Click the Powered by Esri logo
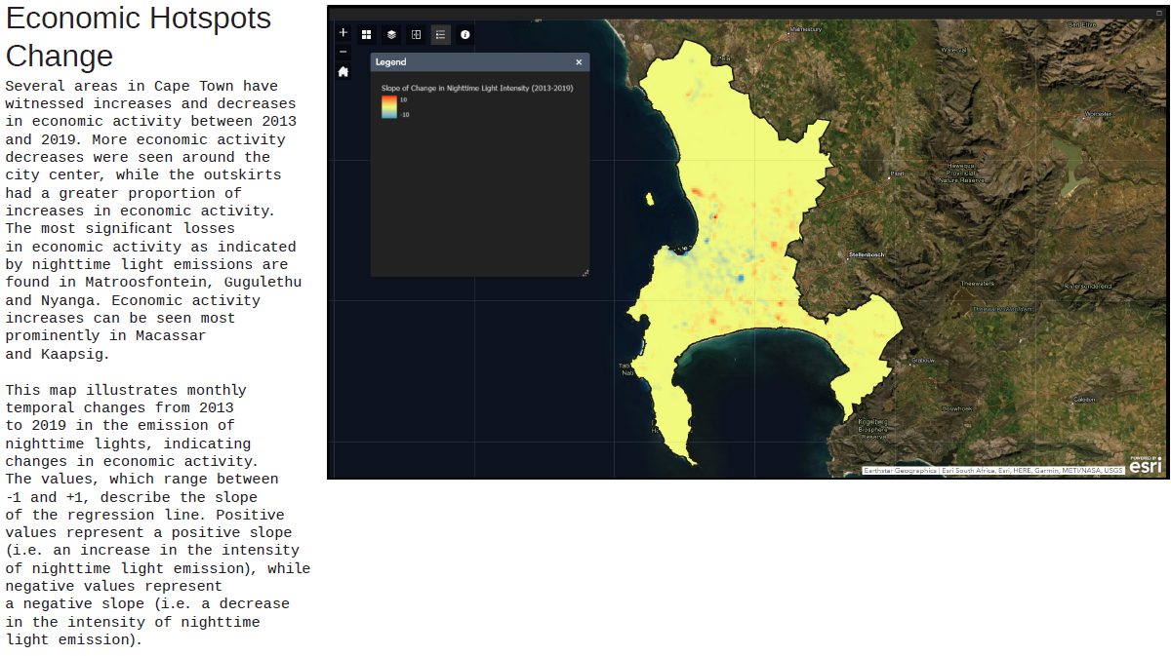The height and width of the screenshot is (656, 1171). tap(1145, 464)
